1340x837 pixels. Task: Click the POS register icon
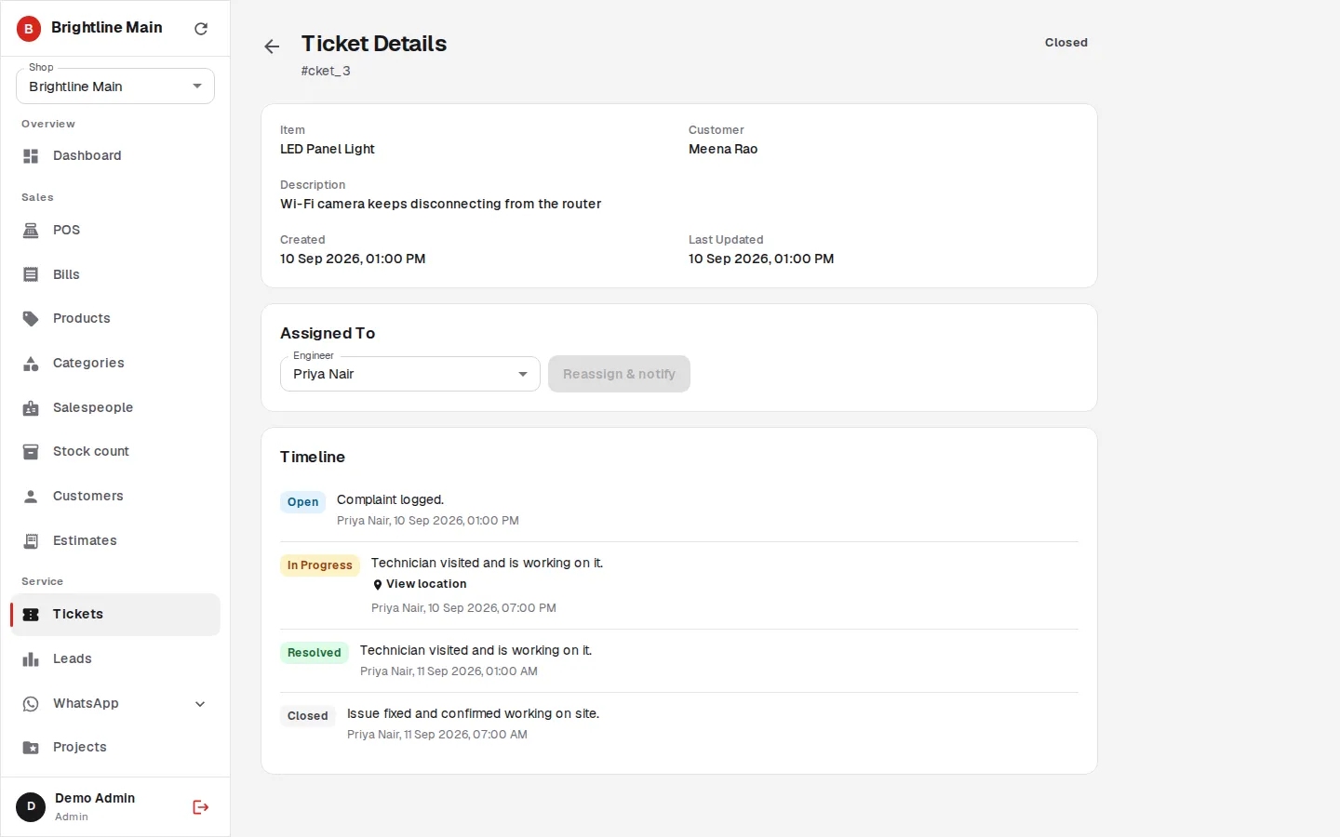pos(31,231)
